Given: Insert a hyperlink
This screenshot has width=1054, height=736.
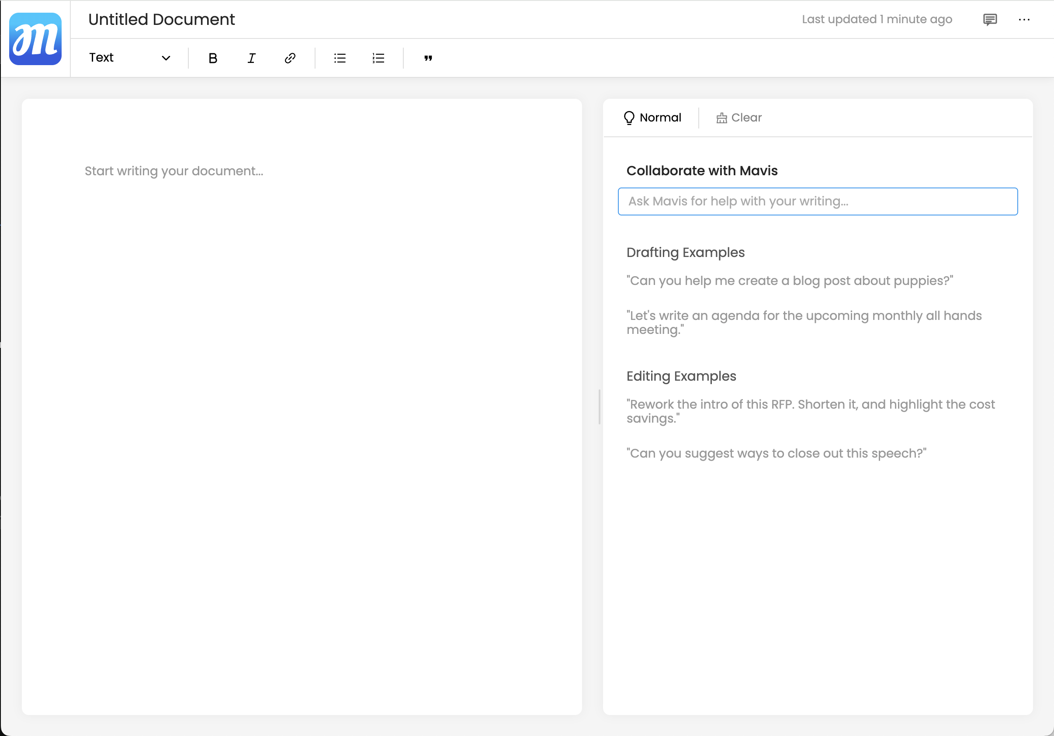Looking at the screenshot, I should pyautogui.click(x=289, y=58).
